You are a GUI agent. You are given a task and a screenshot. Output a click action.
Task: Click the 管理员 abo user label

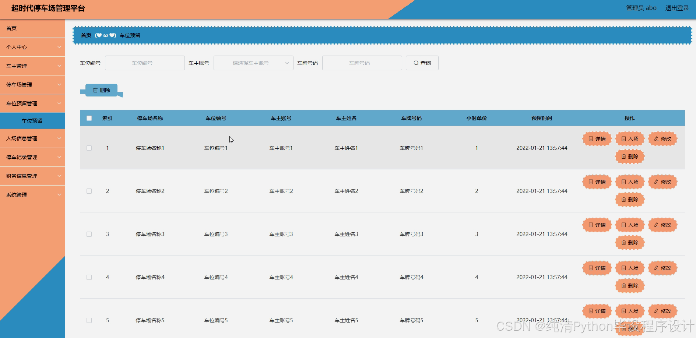point(641,8)
